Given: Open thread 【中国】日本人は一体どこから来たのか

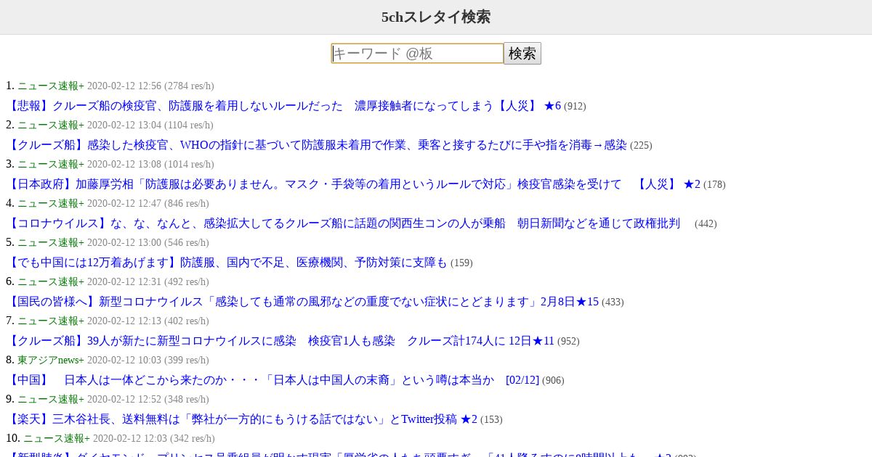Looking at the screenshot, I should point(272,380).
